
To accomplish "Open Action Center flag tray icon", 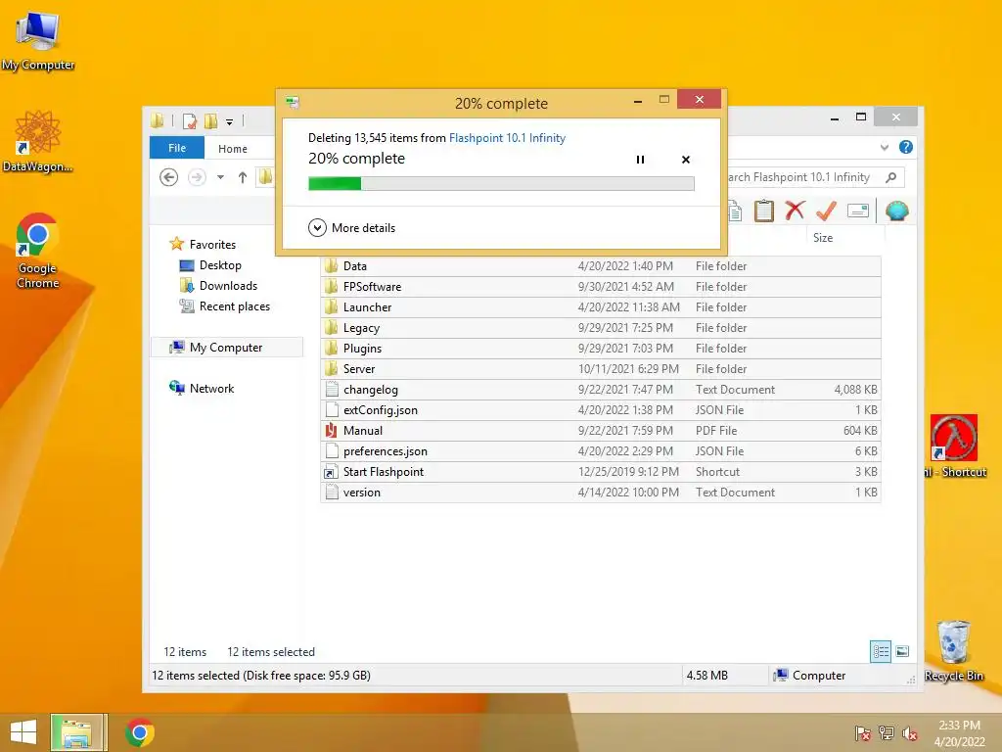I will (x=863, y=732).
